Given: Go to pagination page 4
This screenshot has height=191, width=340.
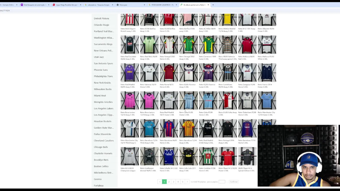Looking at the screenshot, I should tap(178, 182).
